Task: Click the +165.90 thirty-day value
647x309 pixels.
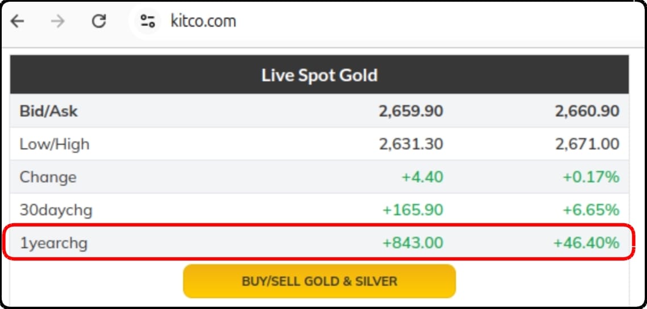Action: pos(413,210)
